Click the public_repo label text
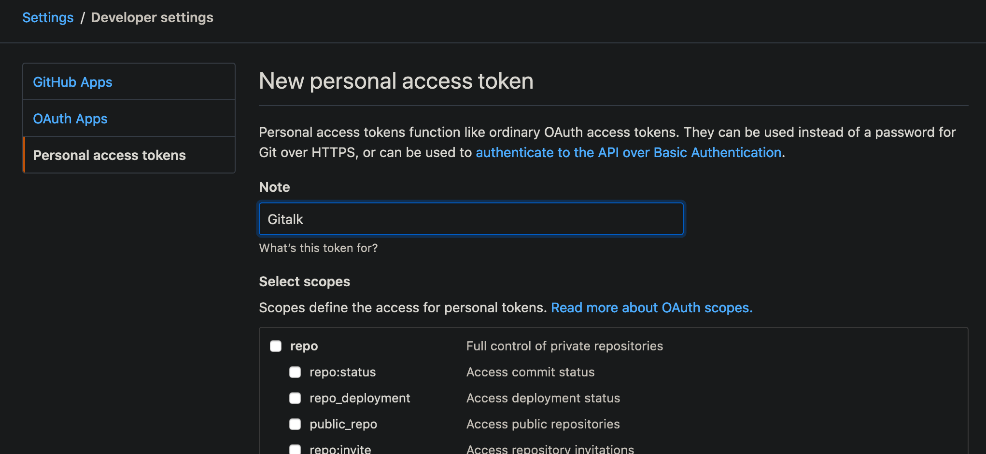 [343, 424]
